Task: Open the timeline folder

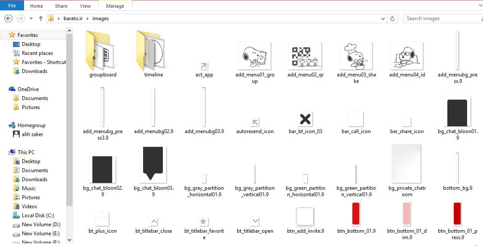Action: coord(153,51)
